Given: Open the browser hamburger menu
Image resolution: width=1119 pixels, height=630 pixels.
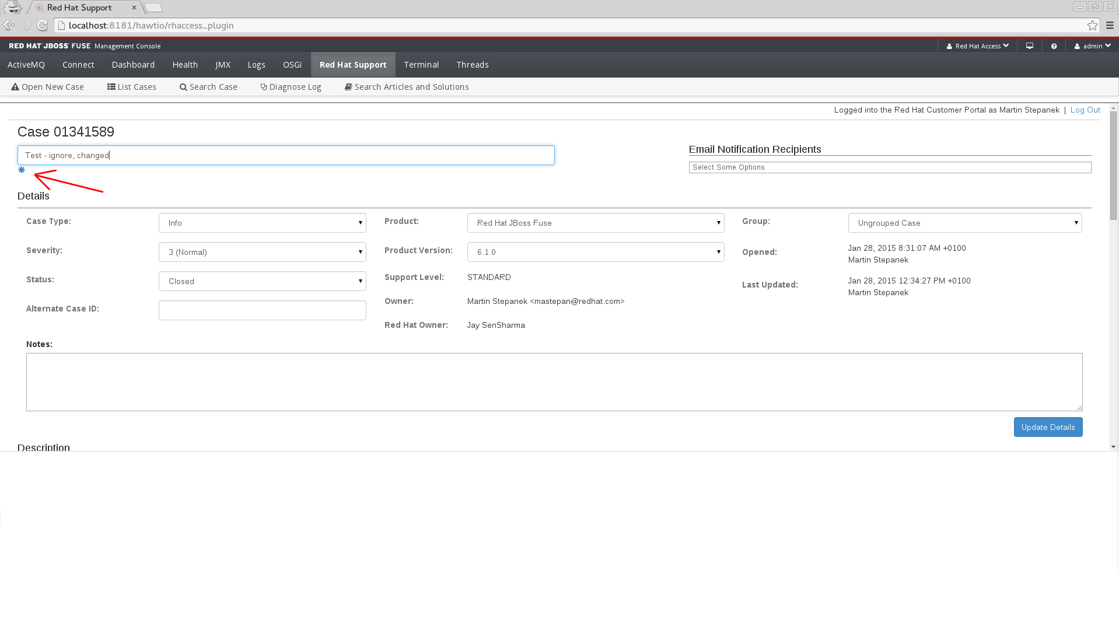Looking at the screenshot, I should click(1110, 25).
